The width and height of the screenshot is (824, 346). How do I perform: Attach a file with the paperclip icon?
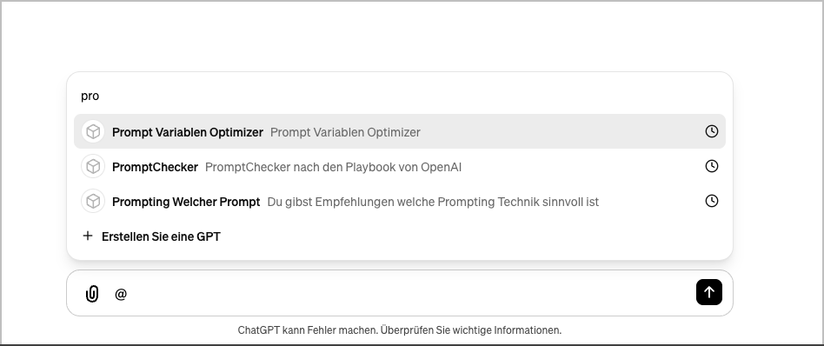click(x=92, y=294)
